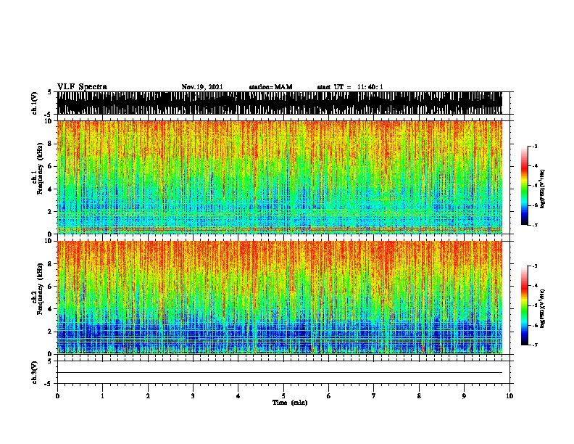This screenshot has height=444, width=574.
Task: Click the ch.2 colorbar "log(PSD)" label
Action: click(x=542, y=308)
